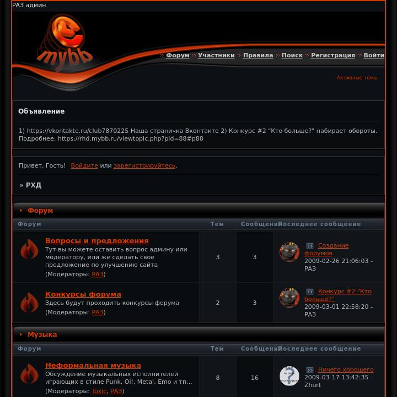Click go-to-last-post icon before Ничего хорошего
Viewport: 397px width, 397px height.
tap(310, 370)
